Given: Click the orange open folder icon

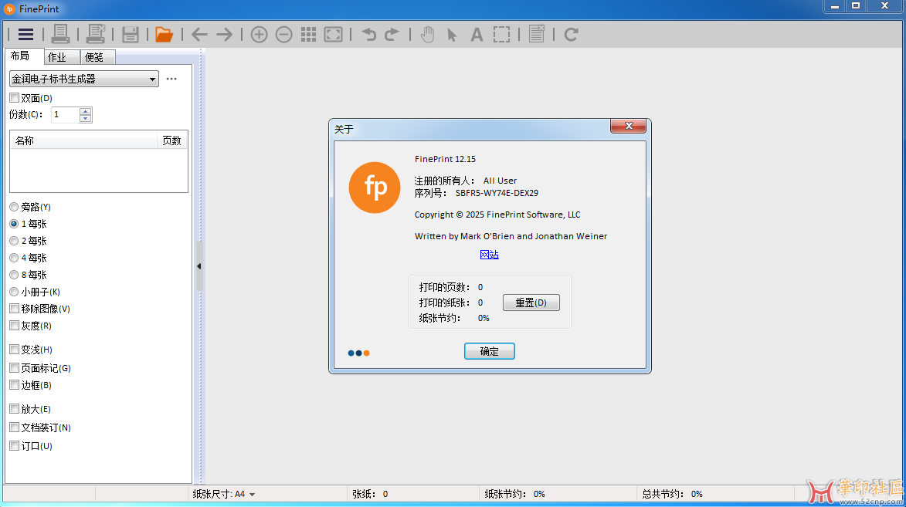Looking at the screenshot, I should tap(164, 35).
